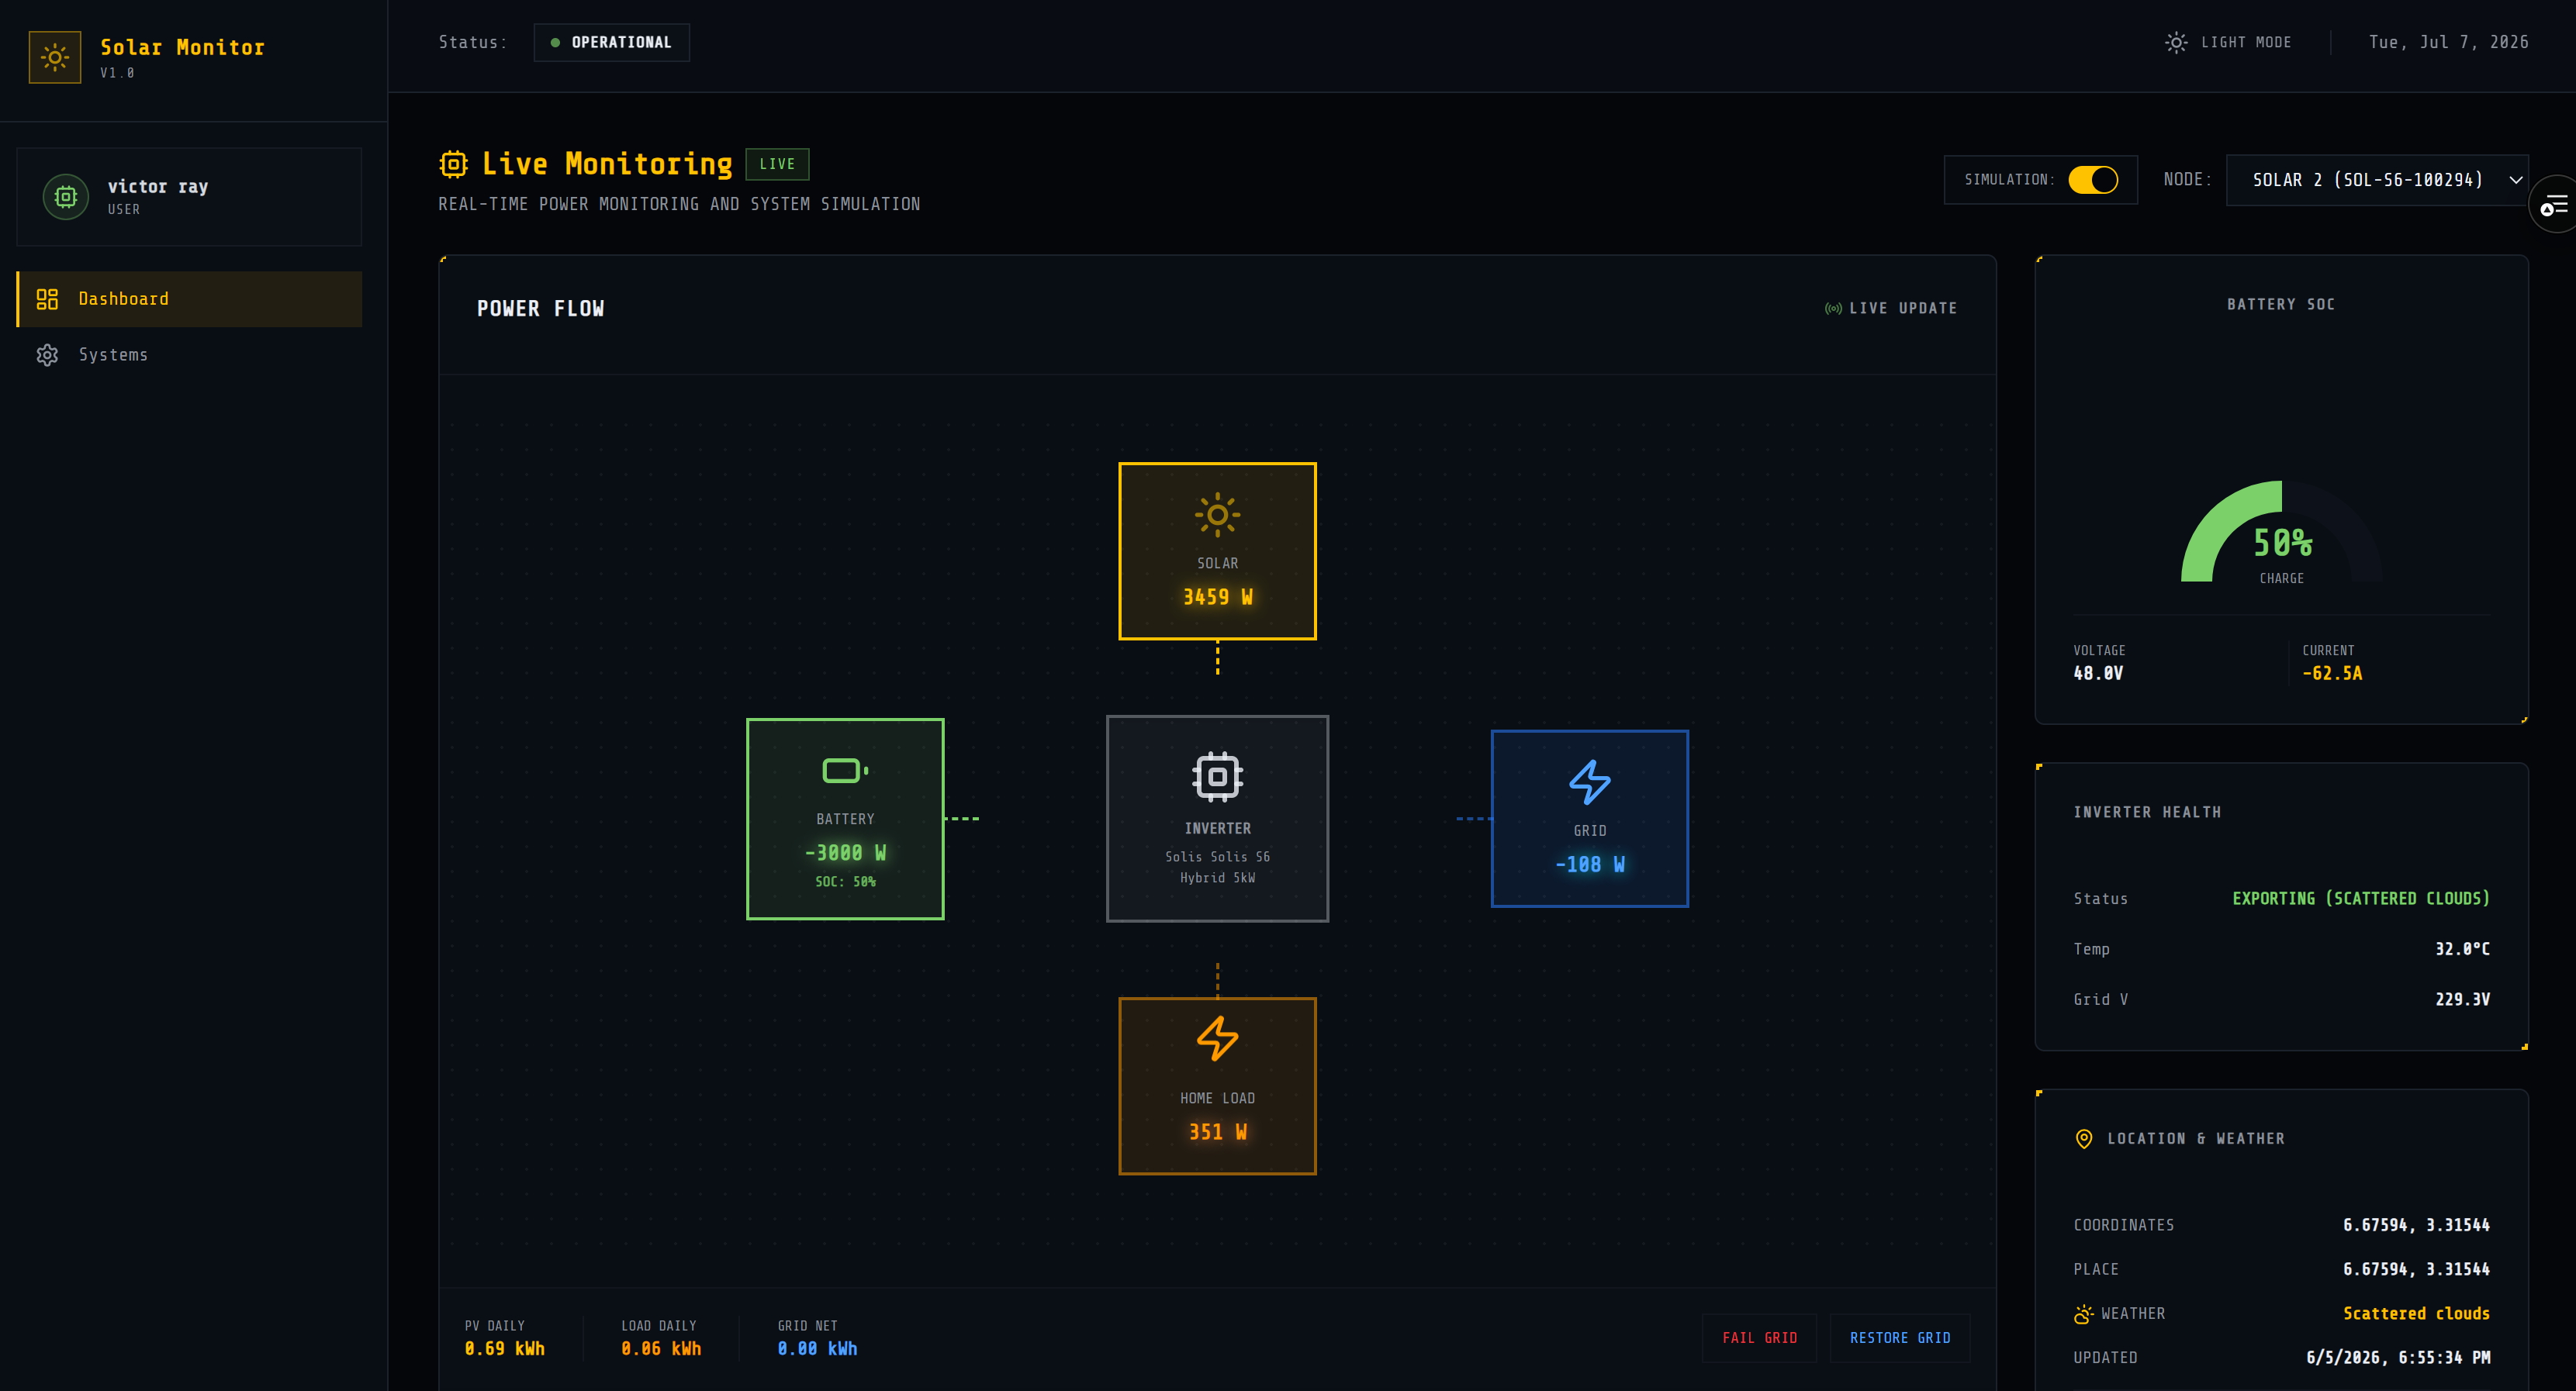Click the OPERATIONAL status badge
This screenshot has height=1391, width=2576.
pyautogui.click(x=611, y=43)
